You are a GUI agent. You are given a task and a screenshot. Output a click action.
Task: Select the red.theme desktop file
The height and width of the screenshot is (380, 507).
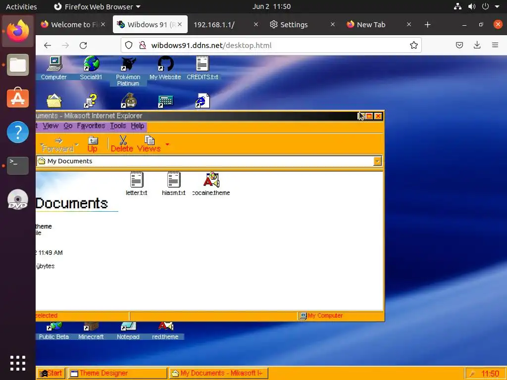[165, 331]
